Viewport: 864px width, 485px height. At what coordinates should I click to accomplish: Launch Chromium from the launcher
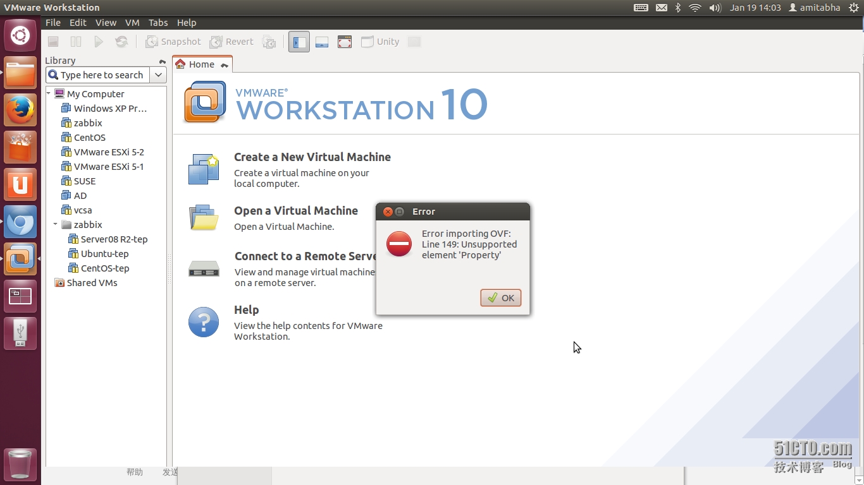(x=20, y=222)
